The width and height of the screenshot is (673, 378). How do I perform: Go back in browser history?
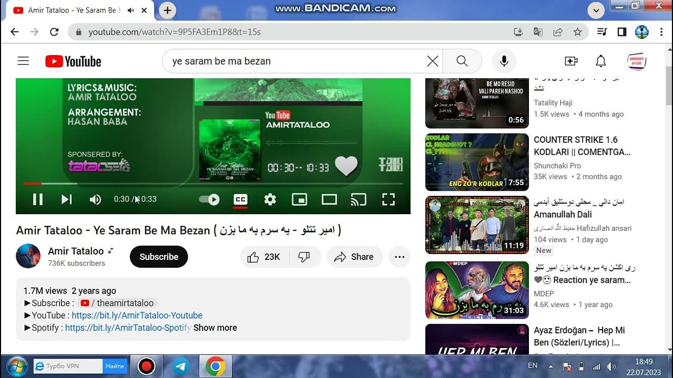point(15,32)
